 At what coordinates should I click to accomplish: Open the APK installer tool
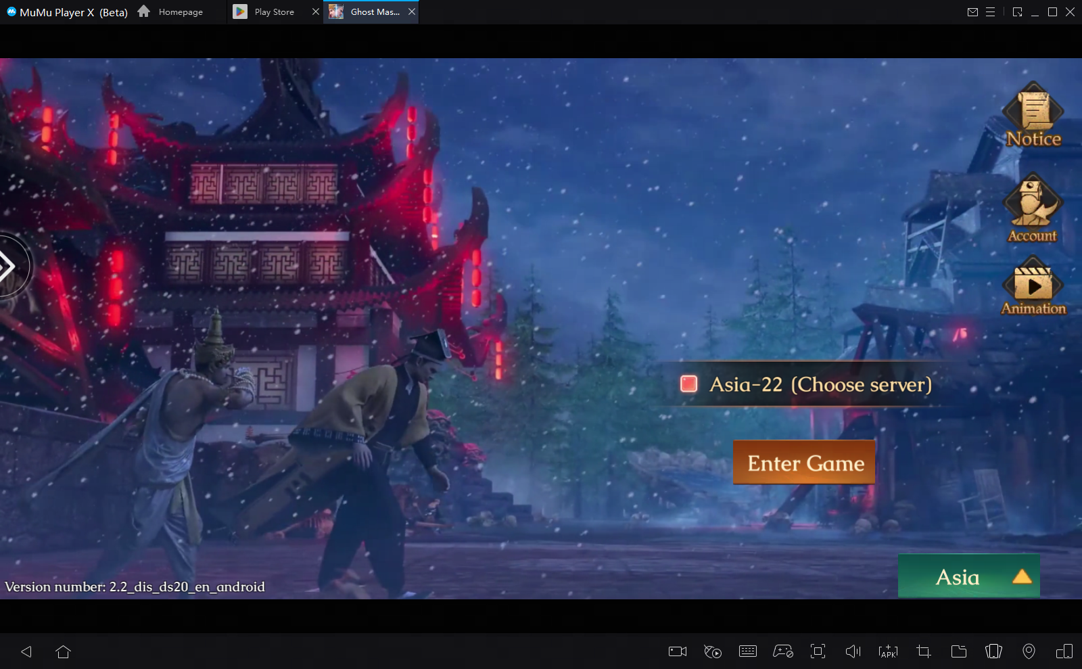pos(887,651)
